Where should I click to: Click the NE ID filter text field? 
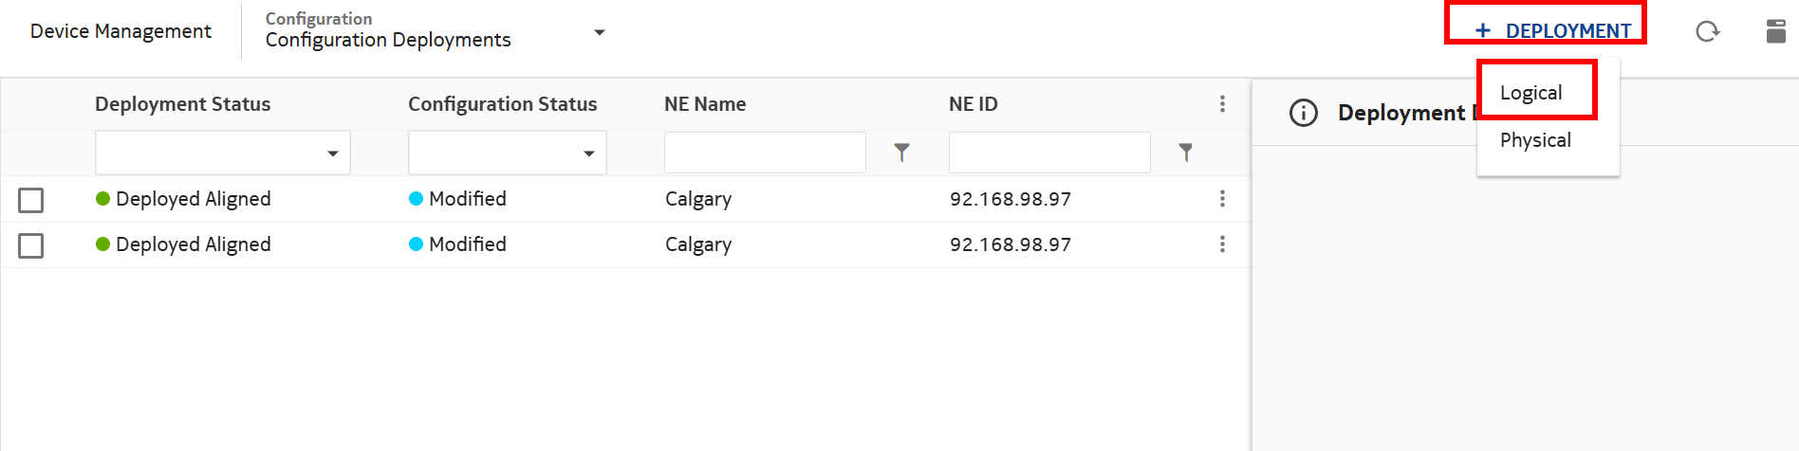[1049, 153]
